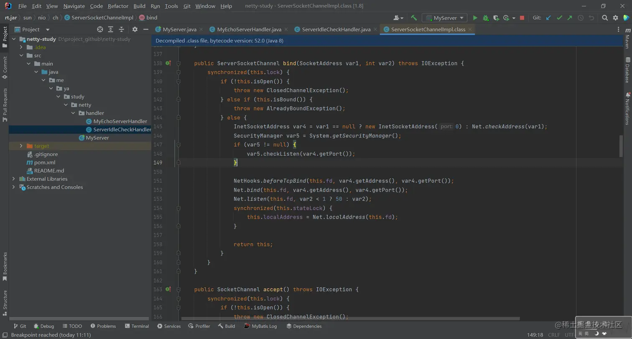Toggle the Terminal tool window at bottom

click(x=136, y=326)
